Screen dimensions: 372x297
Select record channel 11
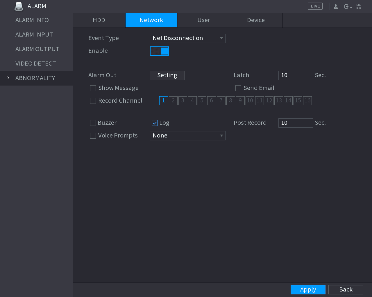[260, 101]
